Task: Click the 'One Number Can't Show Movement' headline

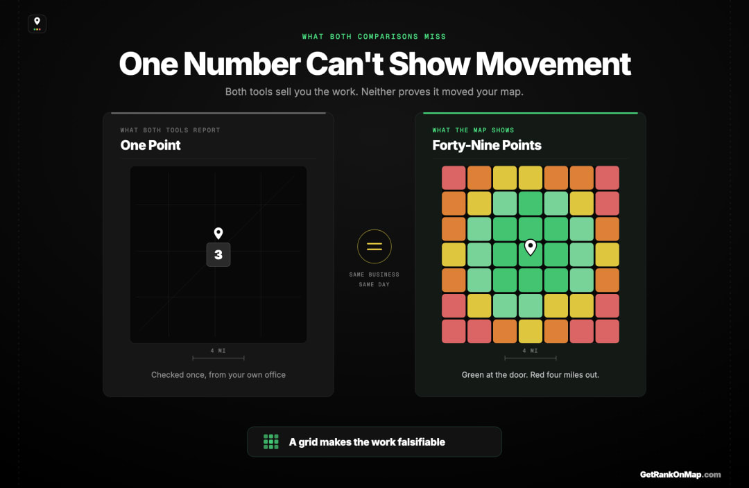Action: 374,64
